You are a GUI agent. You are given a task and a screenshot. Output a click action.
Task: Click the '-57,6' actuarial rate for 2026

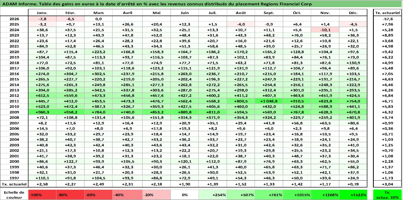387,19
